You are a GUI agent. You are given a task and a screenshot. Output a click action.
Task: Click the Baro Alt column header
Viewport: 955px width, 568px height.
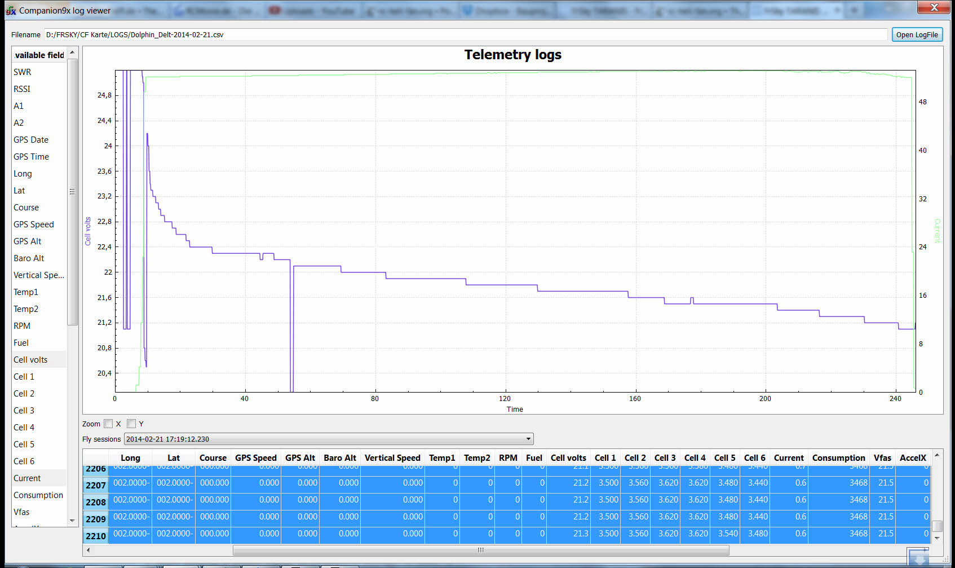click(340, 458)
